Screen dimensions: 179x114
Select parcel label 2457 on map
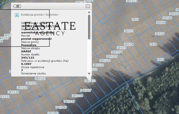(x=135, y=19)
